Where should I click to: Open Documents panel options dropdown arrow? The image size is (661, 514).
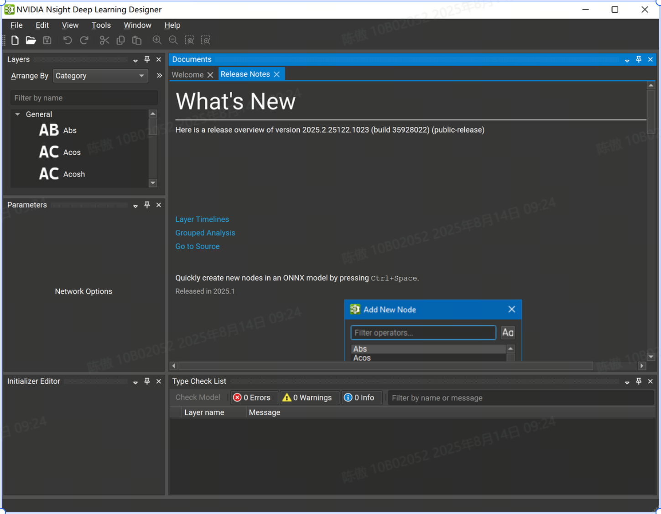pyautogui.click(x=627, y=60)
